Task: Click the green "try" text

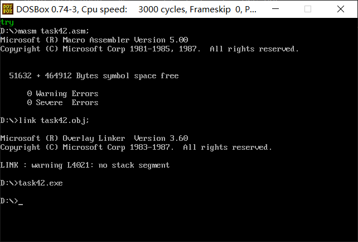Action: click(x=7, y=22)
